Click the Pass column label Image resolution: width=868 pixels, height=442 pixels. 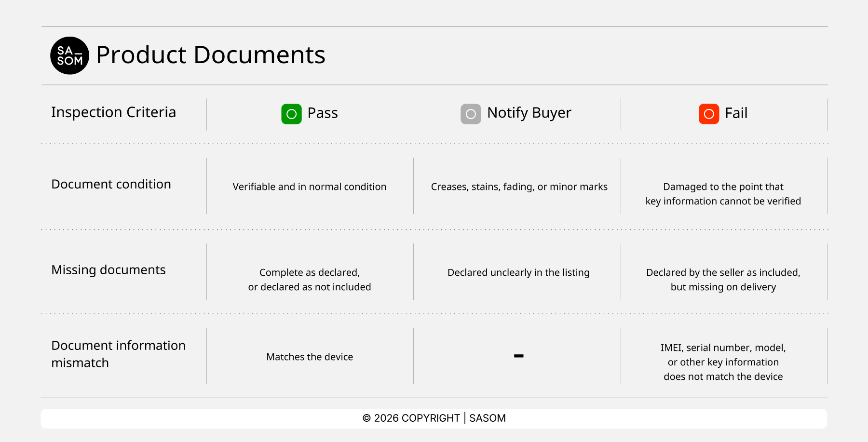(x=323, y=113)
